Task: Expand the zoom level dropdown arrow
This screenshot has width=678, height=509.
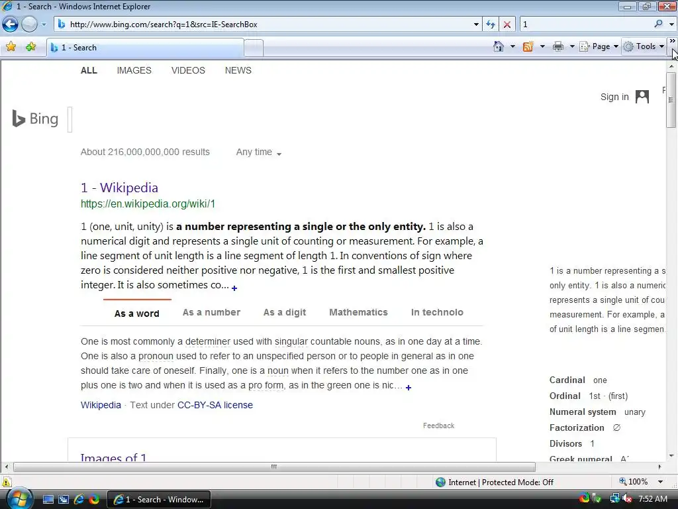Action: pos(661,482)
